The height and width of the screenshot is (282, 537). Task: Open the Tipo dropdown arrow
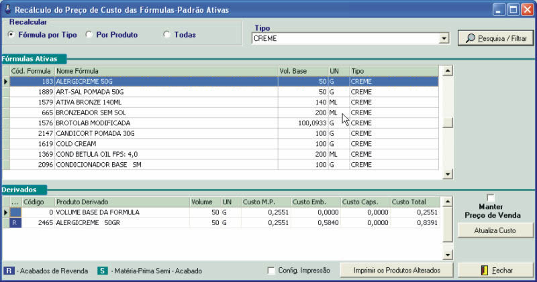tap(444, 38)
